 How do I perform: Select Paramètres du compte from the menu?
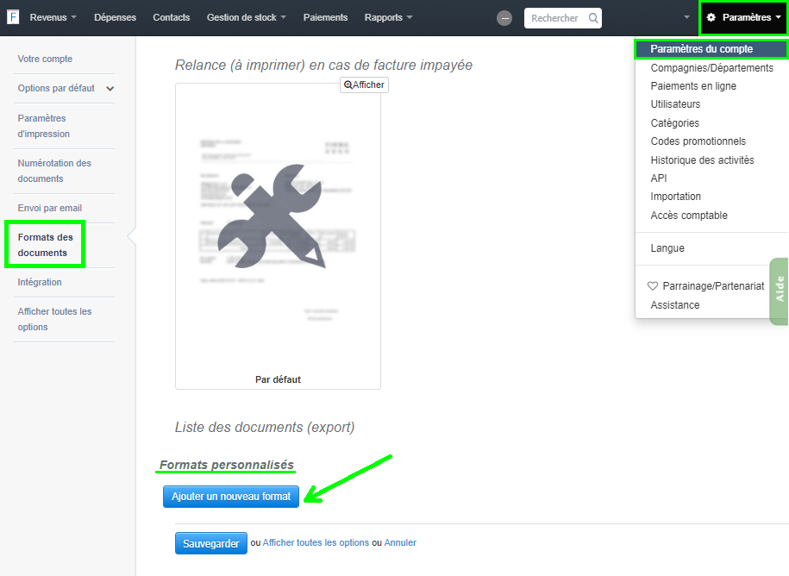coord(700,49)
